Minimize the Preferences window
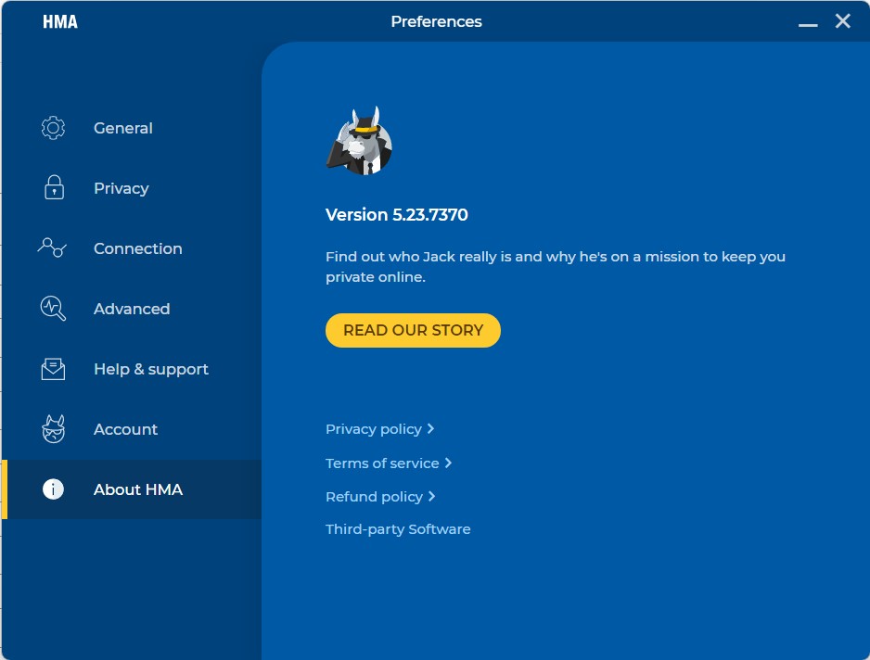 coord(808,23)
